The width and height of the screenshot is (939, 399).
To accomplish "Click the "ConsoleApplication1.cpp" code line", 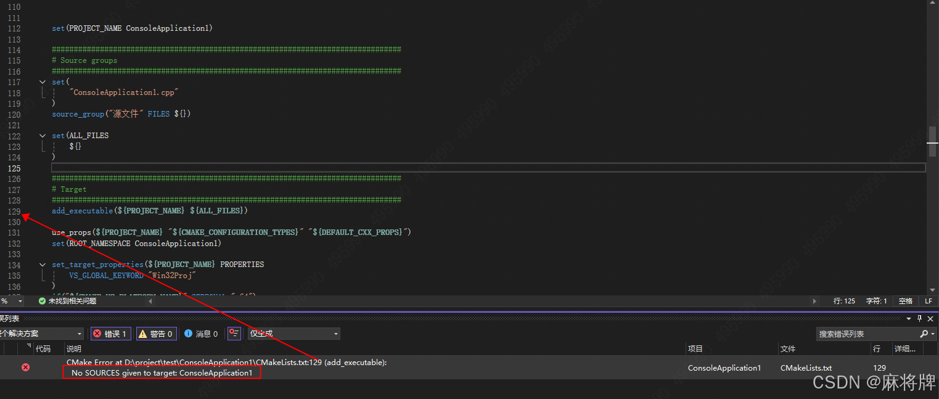I will tap(123, 93).
